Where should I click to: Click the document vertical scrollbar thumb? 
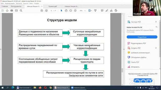(122, 70)
